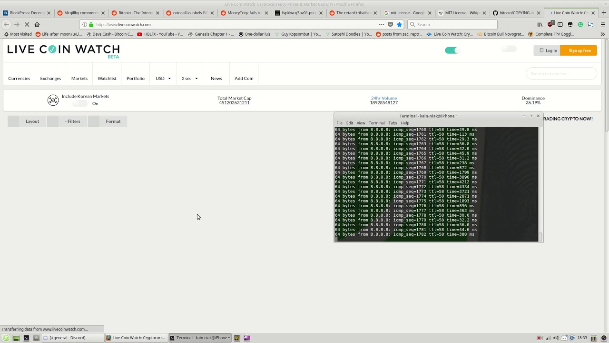Open the Format options

[108, 121]
